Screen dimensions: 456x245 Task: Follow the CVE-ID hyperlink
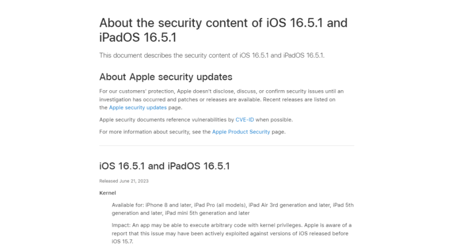[x=245, y=120]
